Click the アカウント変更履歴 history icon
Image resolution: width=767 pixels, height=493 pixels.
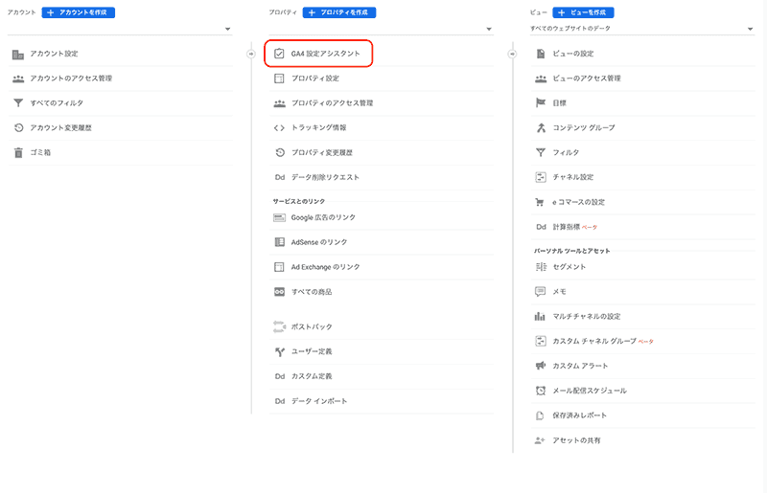pos(18,128)
